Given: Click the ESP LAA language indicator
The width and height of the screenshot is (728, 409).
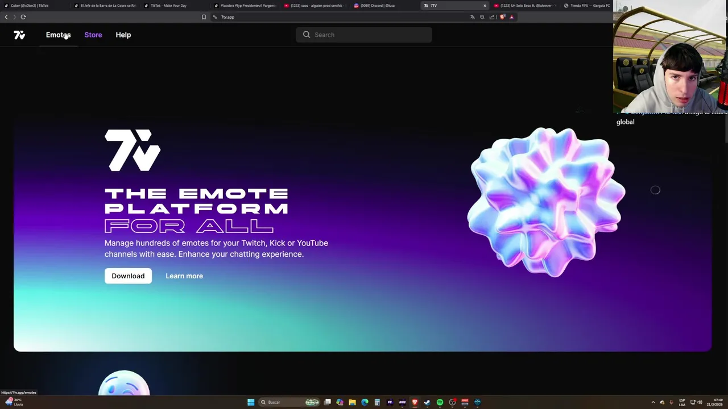Looking at the screenshot, I should click(682, 402).
